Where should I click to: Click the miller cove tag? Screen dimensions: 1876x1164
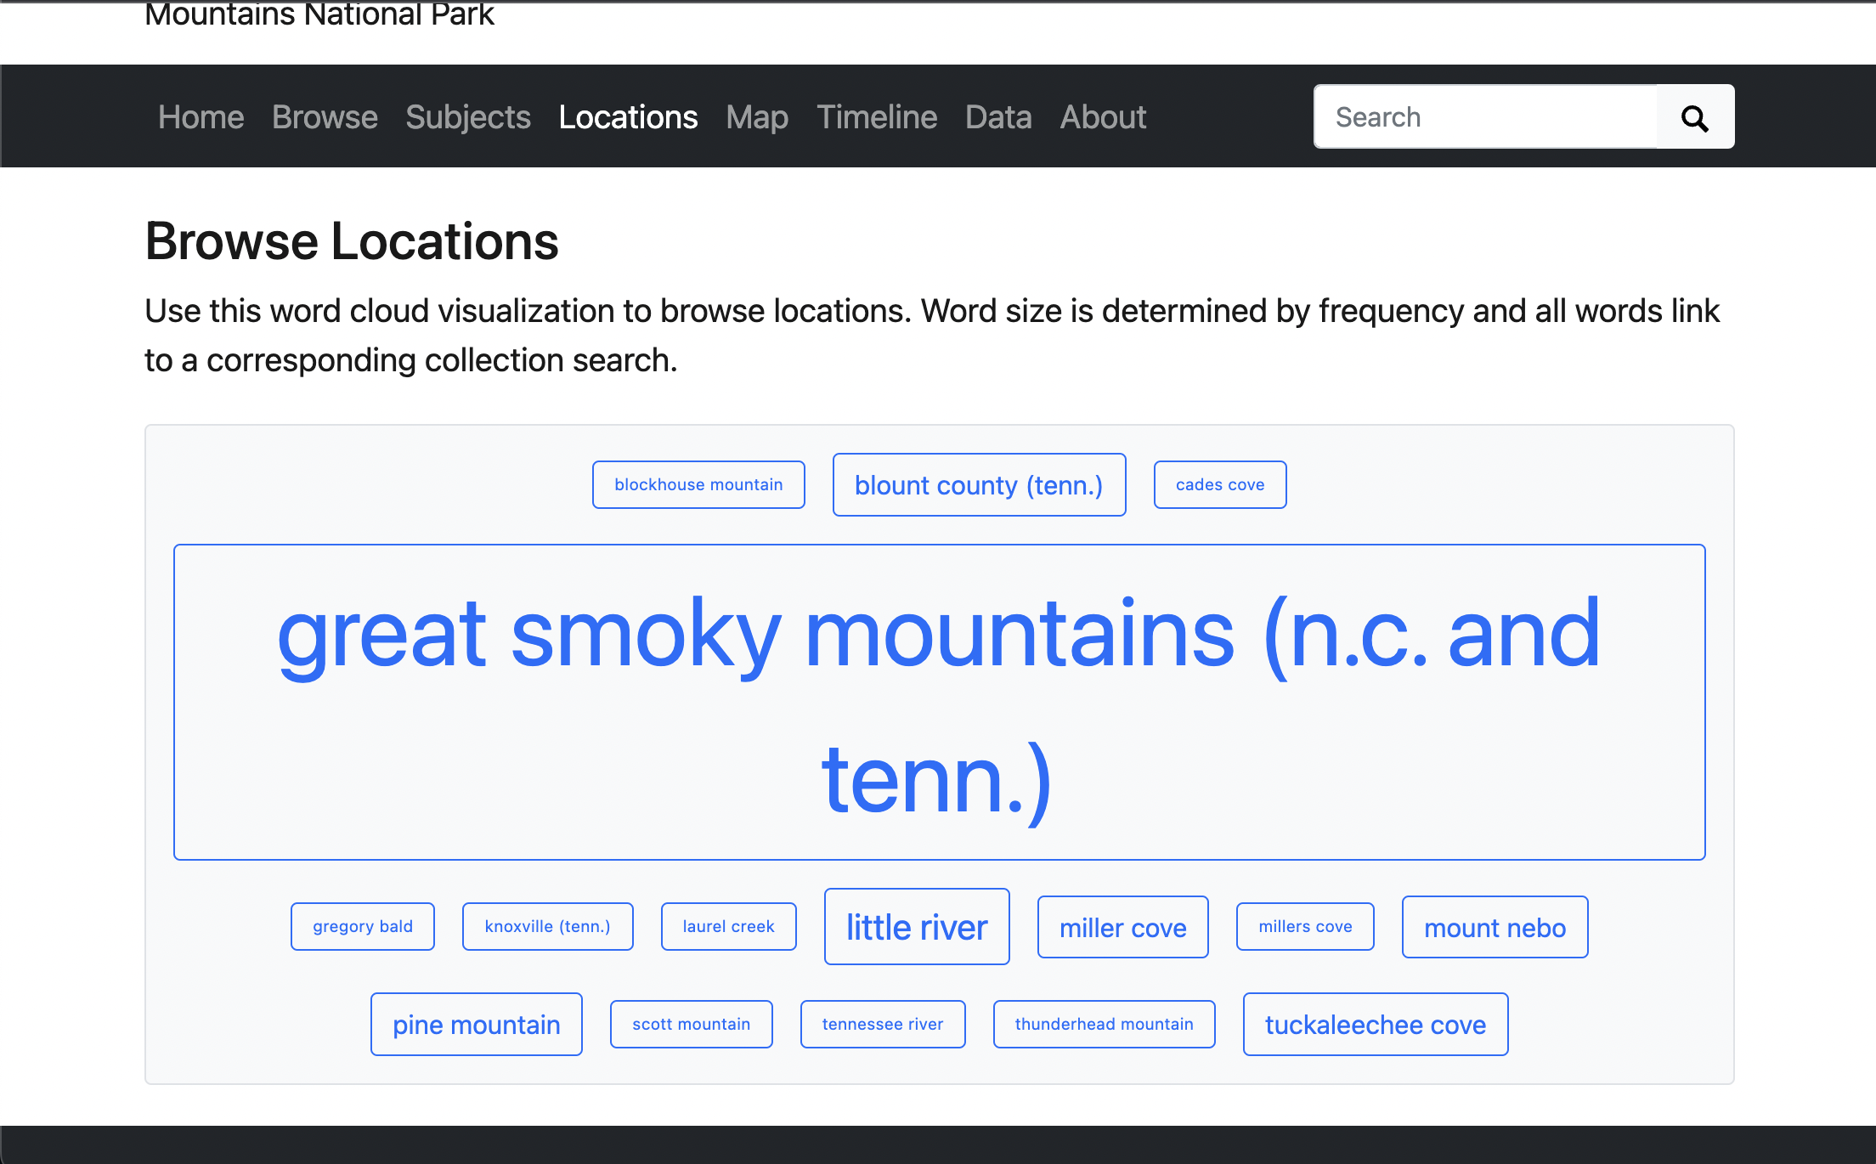point(1123,927)
